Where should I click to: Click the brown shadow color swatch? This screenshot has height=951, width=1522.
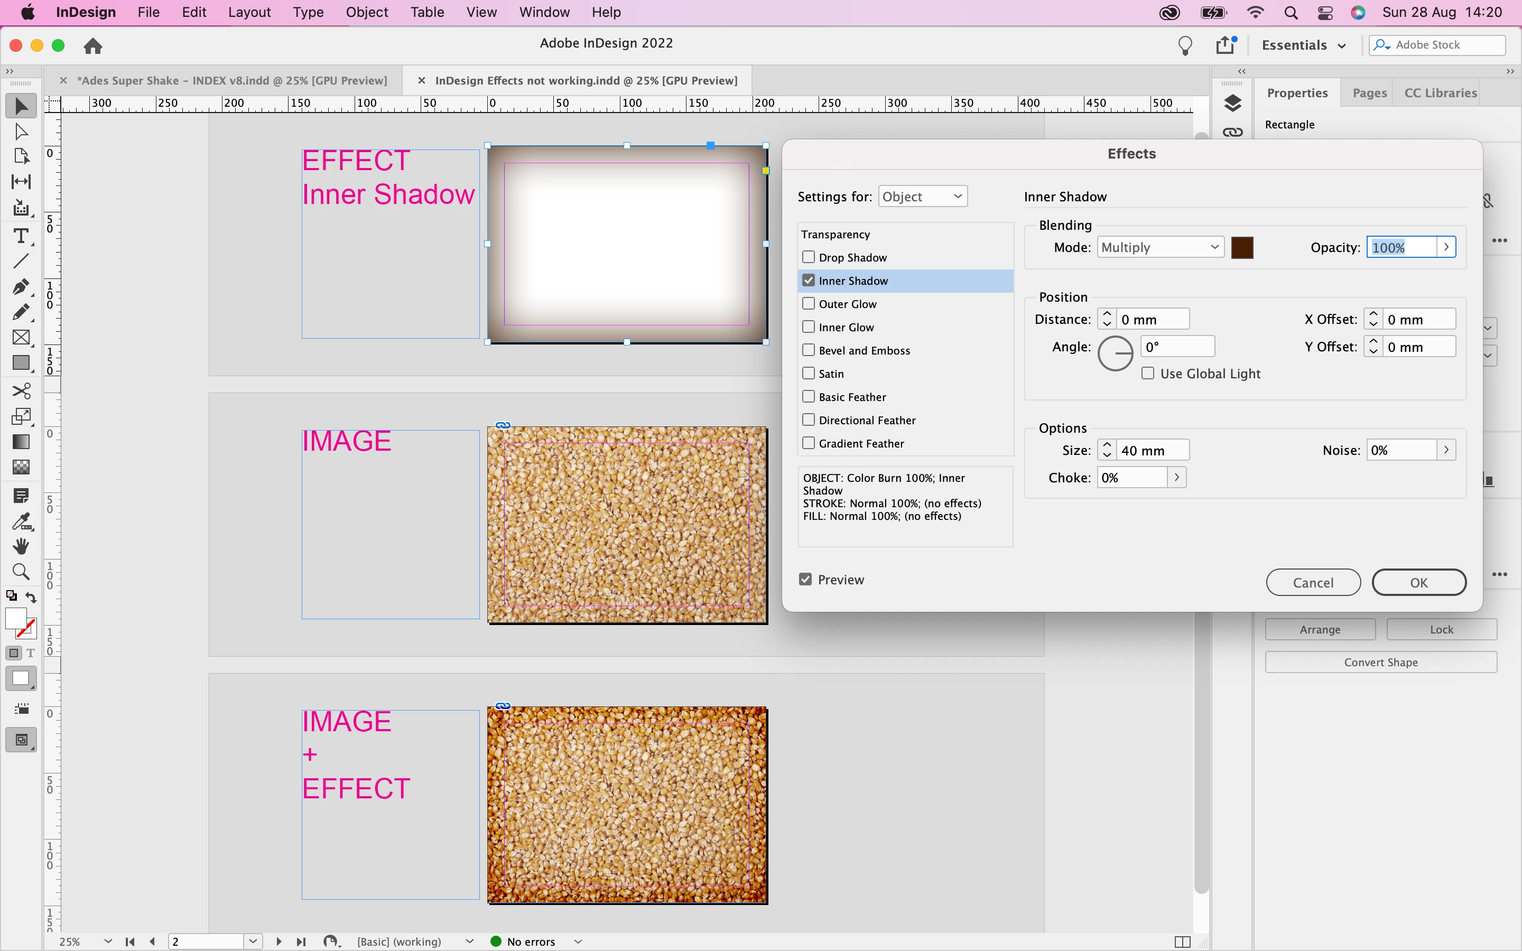[x=1242, y=247]
